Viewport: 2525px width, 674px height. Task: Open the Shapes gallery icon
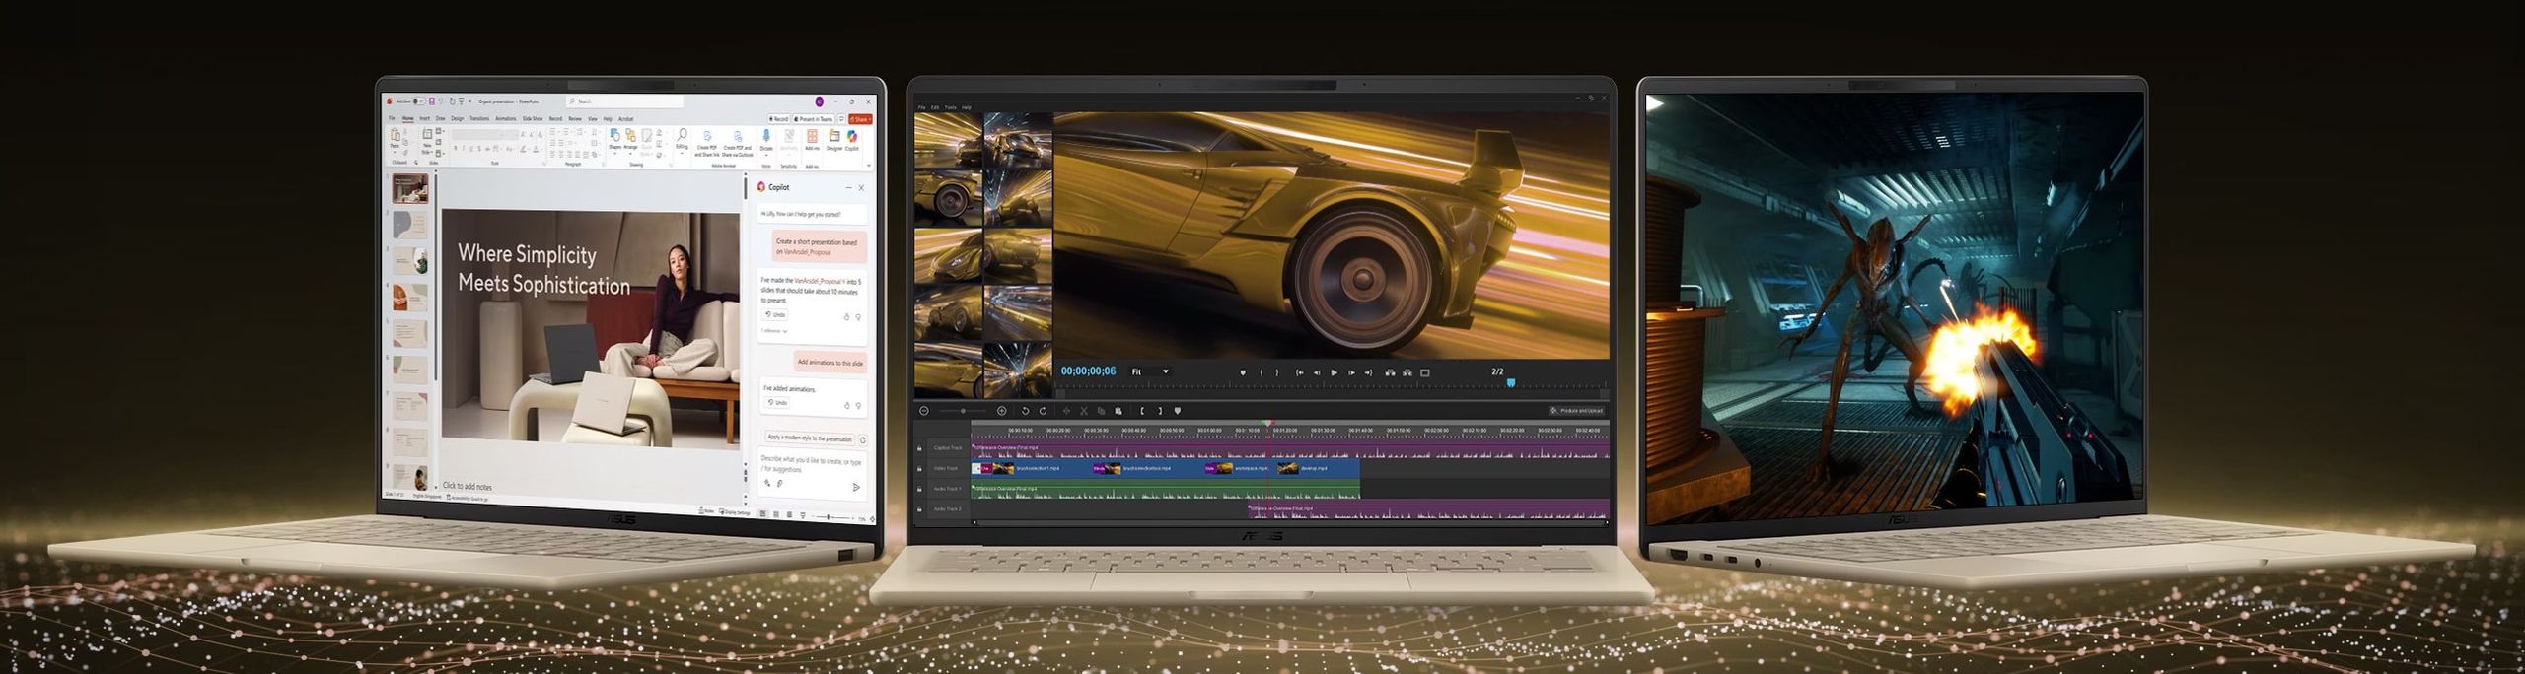[614, 136]
